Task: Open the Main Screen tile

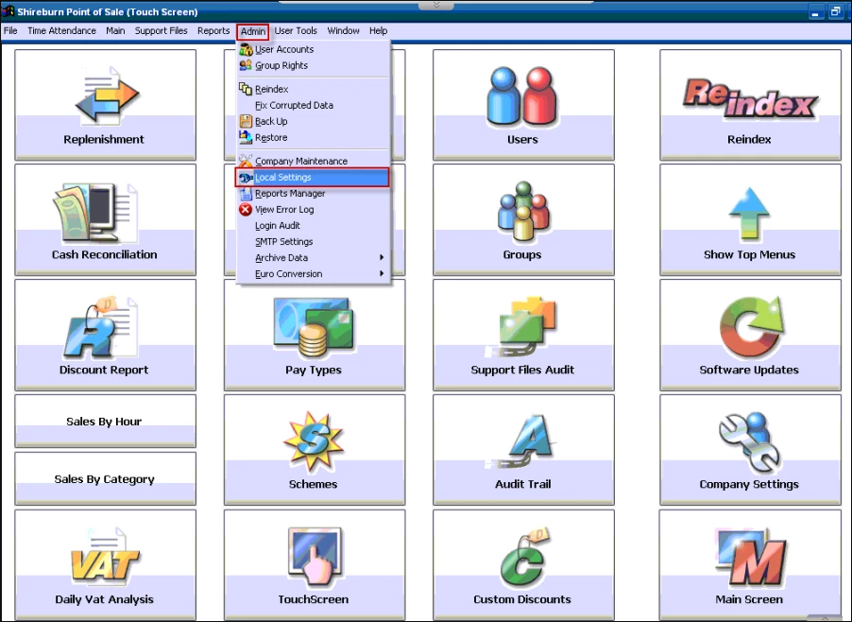Action: 750,564
